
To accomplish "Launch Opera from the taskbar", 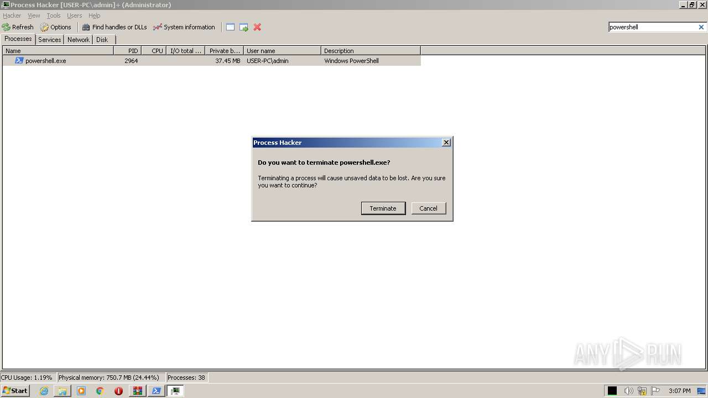I will coord(118,391).
